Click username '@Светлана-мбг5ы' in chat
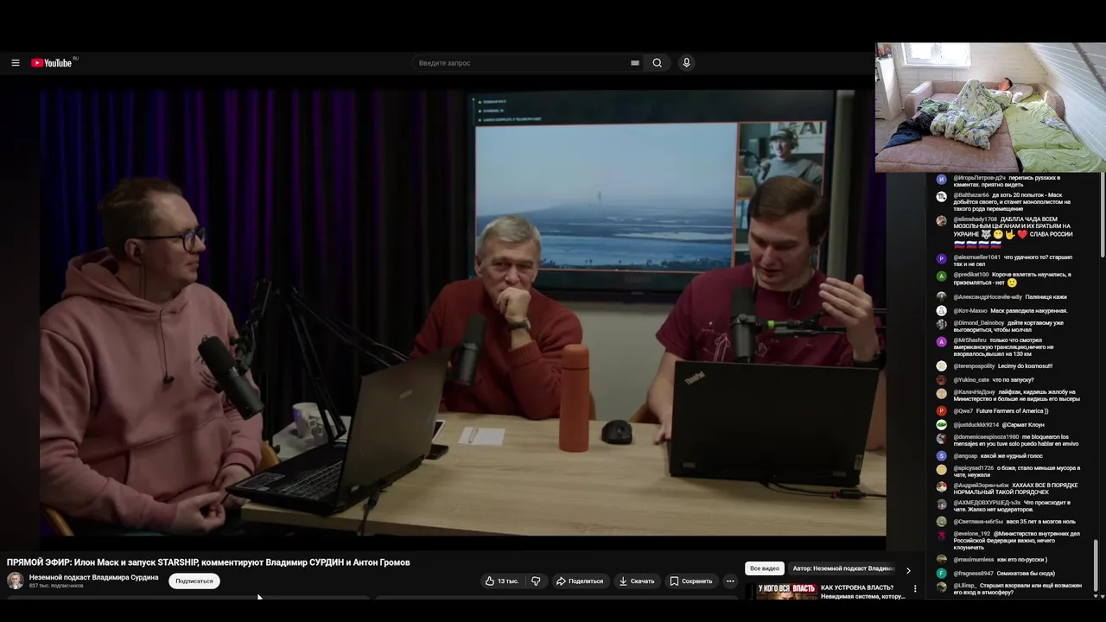 click(x=979, y=522)
